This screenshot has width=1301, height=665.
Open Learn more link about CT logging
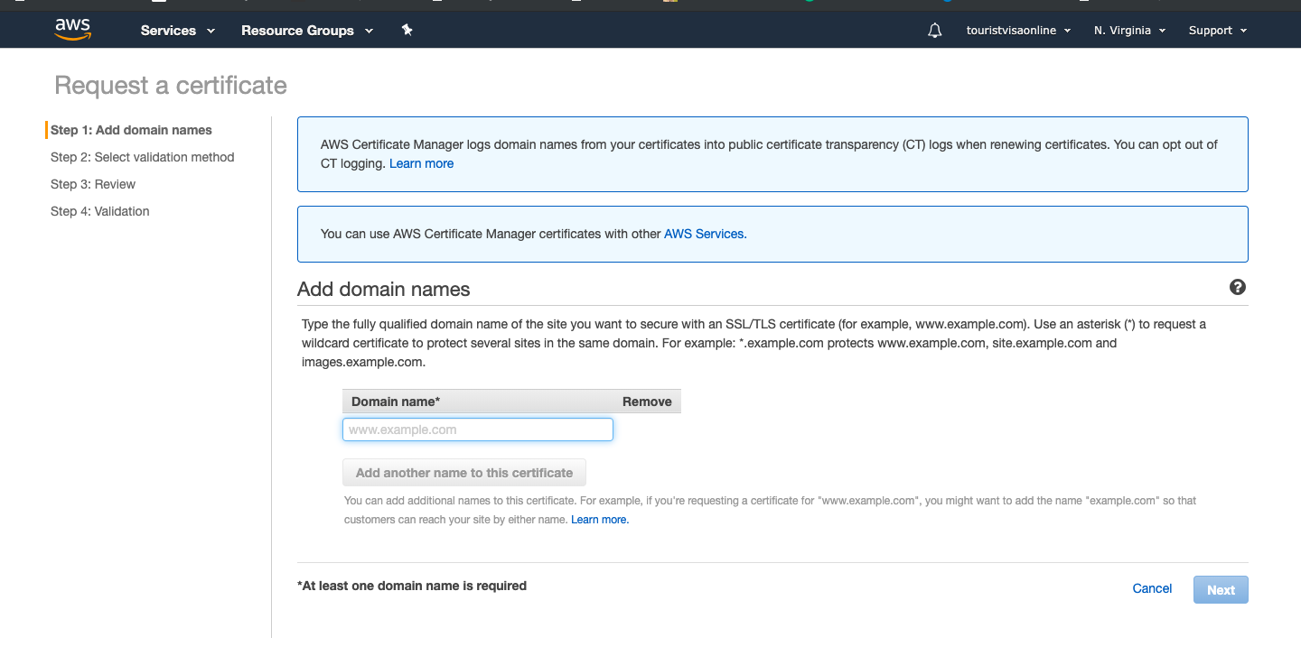point(421,163)
